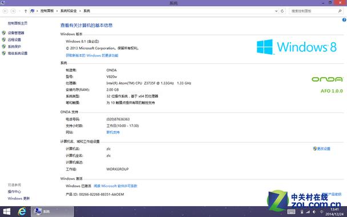Select product ID 00266-82268-88351-AAOEM
This screenshot has width=347, height=217.
tap(102, 194)
